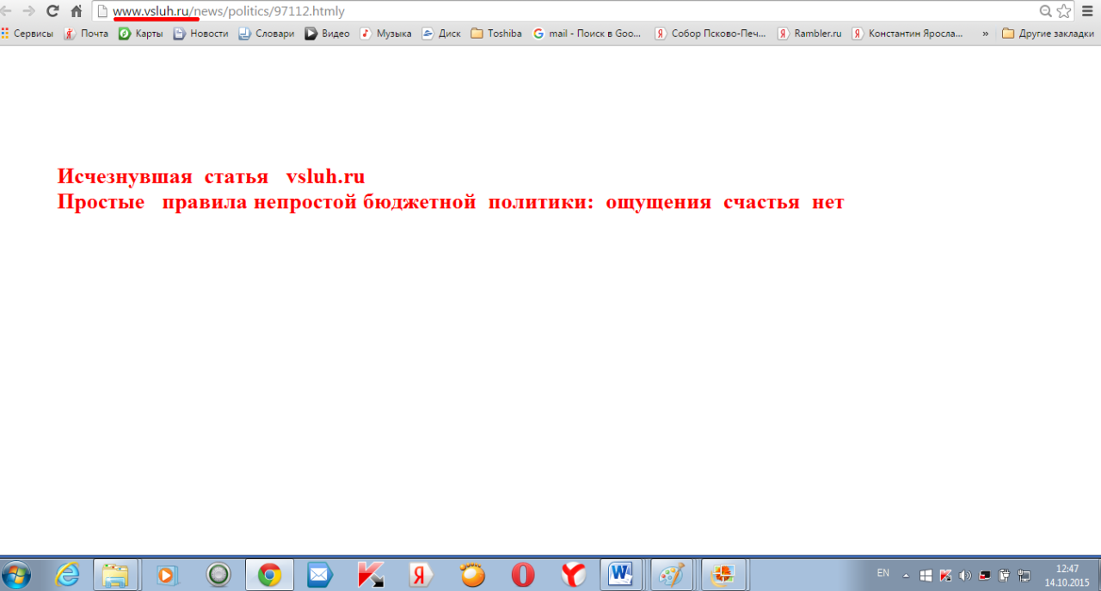This screenshot has width=1101, height=591.
Task: Launch Internet Explorer from the taskbar
Action: [x=67, y=575]
